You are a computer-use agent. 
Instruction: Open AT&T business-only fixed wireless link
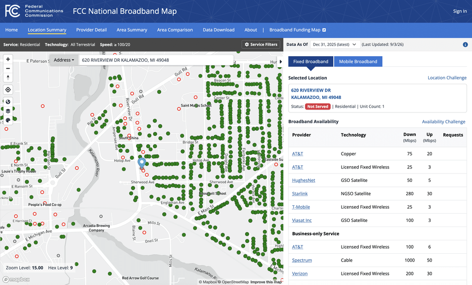click(297, 247)
